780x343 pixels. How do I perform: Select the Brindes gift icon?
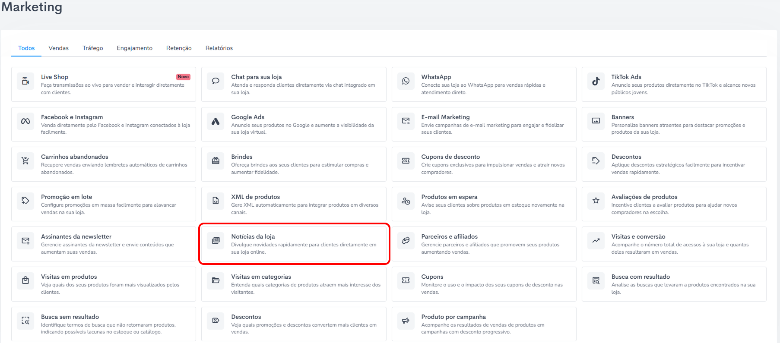[x=216, y=161]
